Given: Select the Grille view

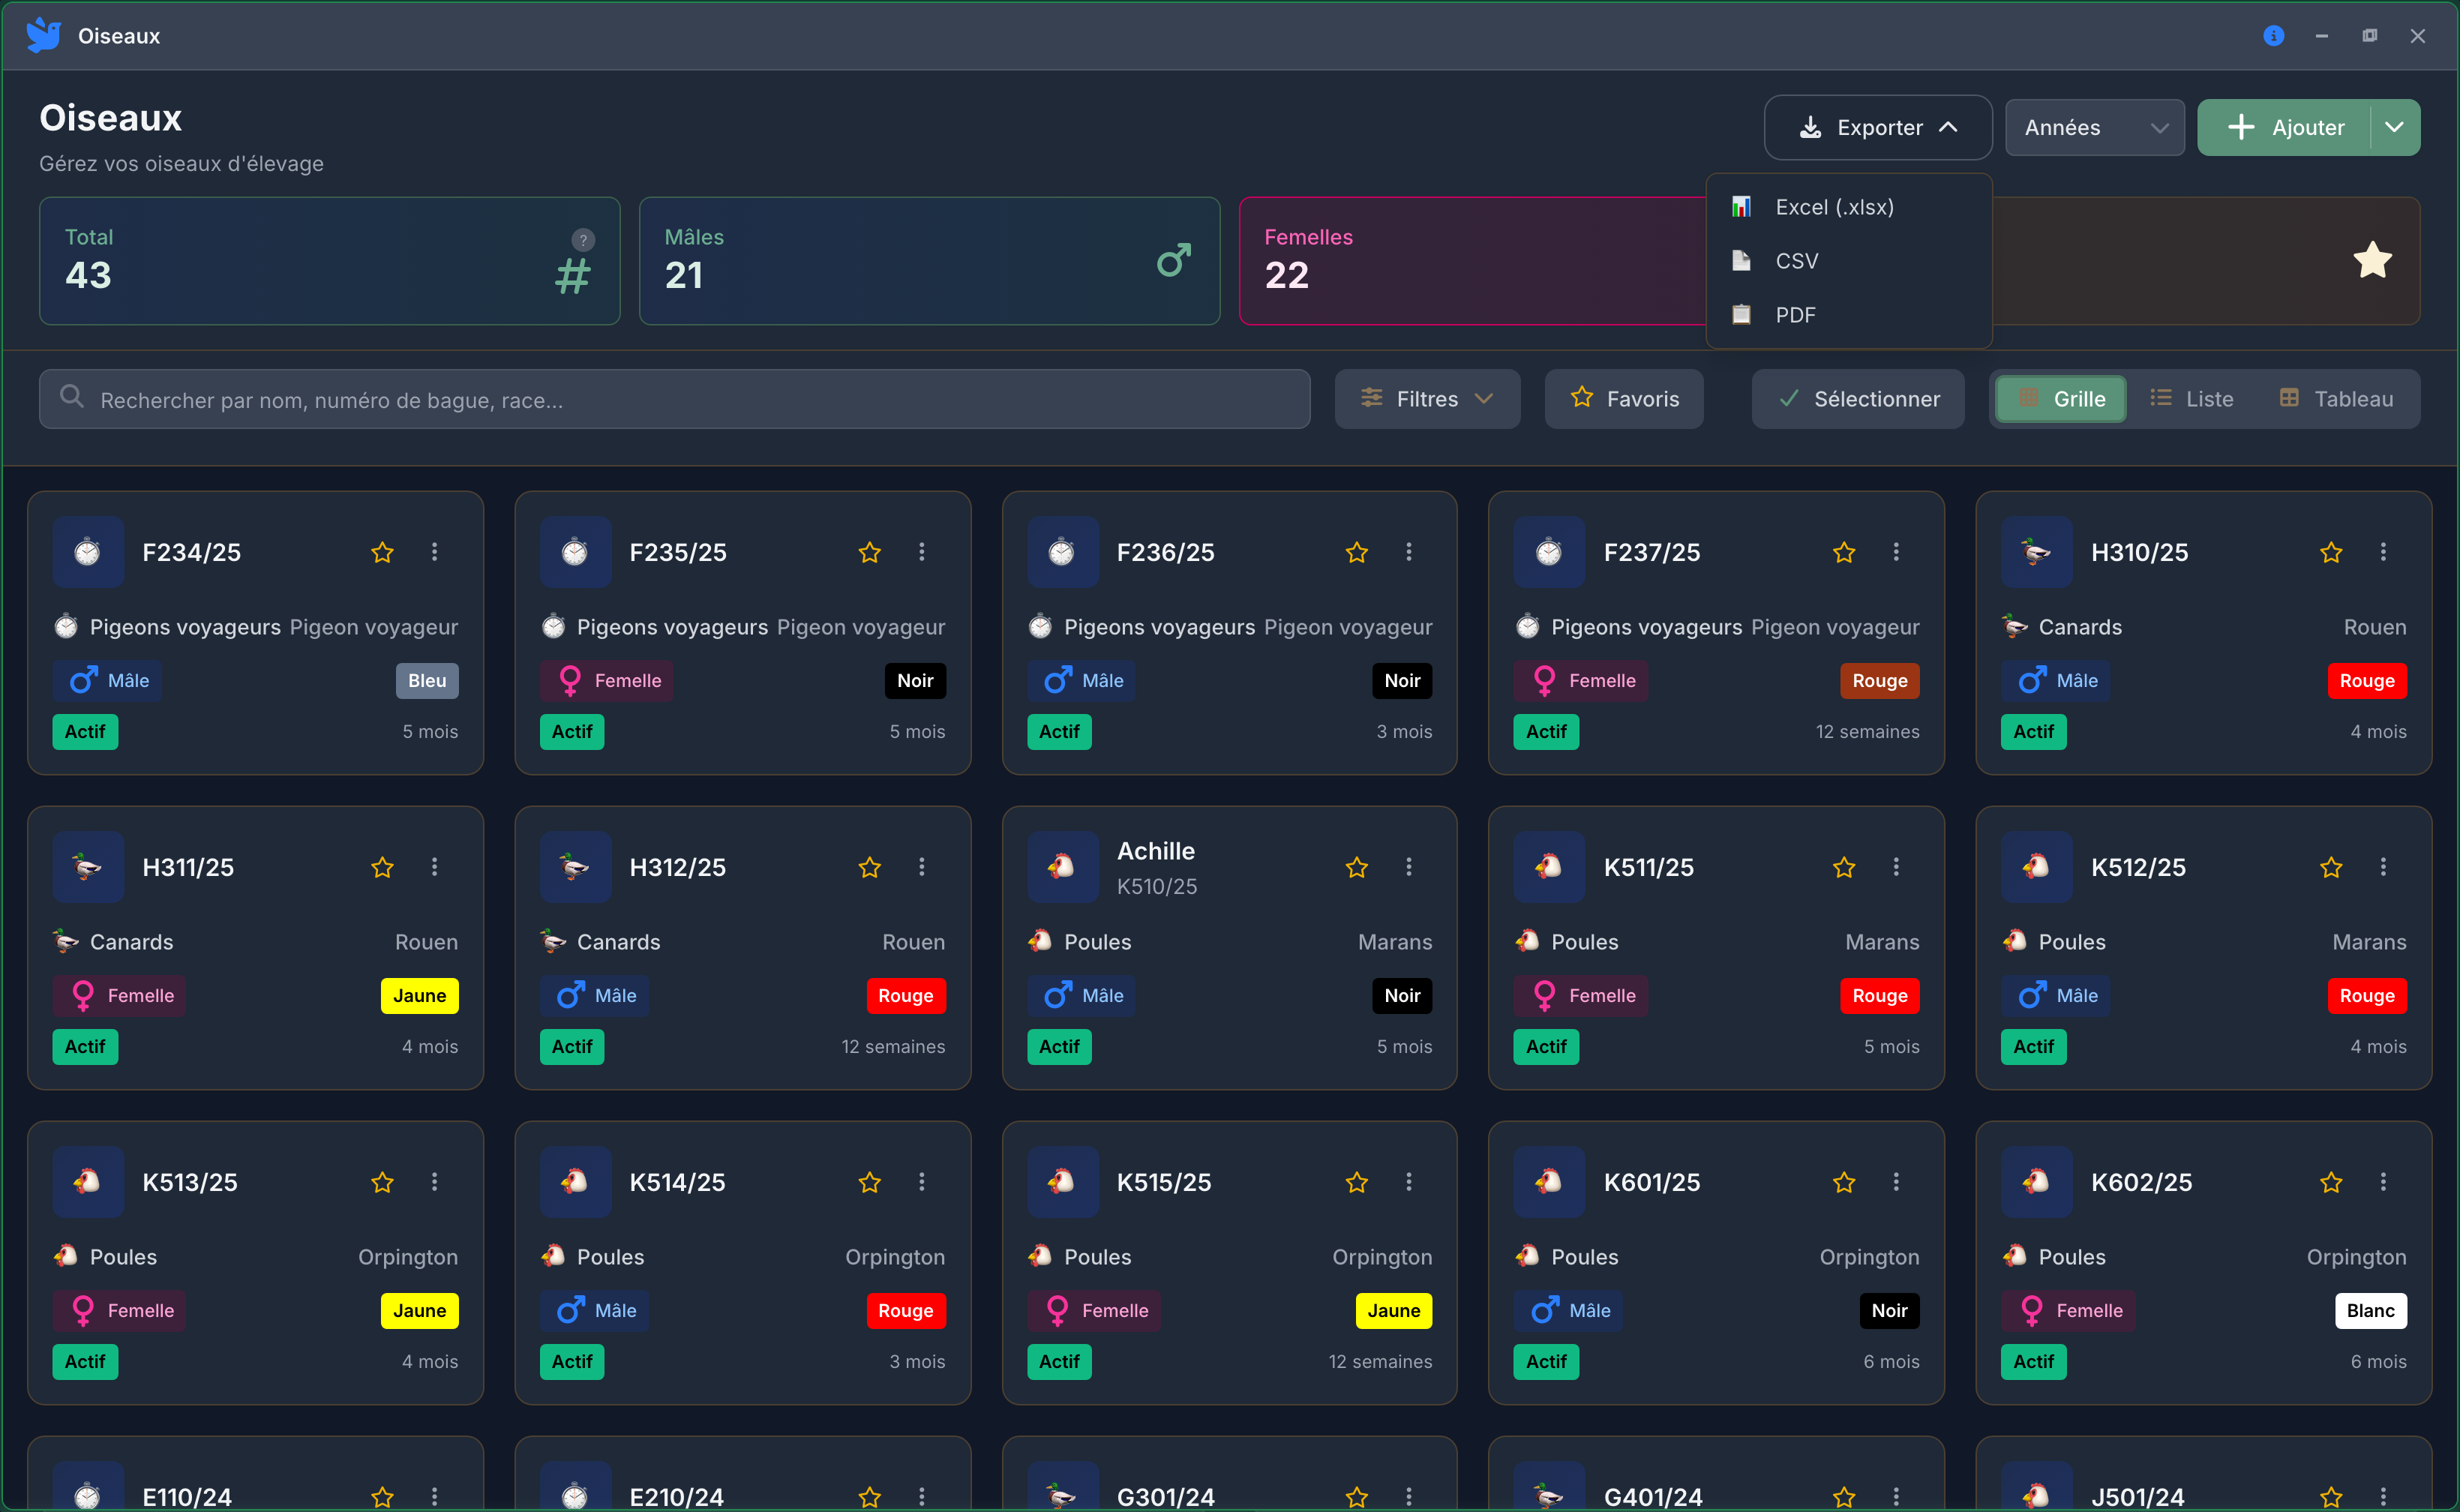Looking at the screenshot, I should coord(2061,399).
